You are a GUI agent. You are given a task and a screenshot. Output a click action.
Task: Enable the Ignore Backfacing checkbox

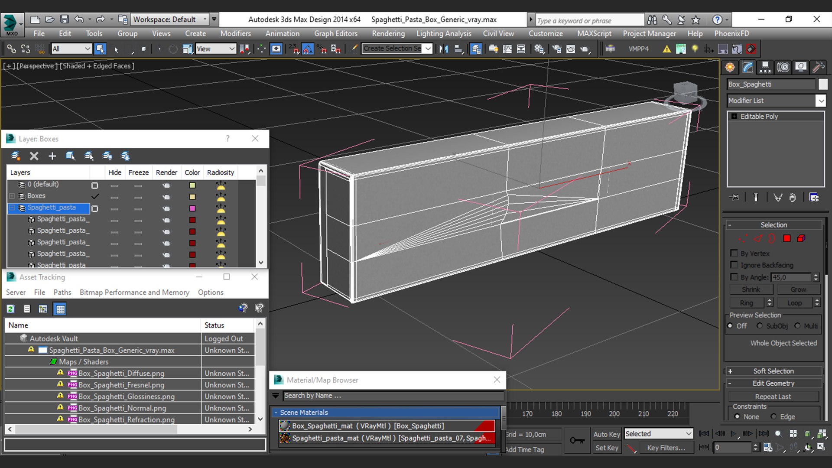click(x=734, y=265)
